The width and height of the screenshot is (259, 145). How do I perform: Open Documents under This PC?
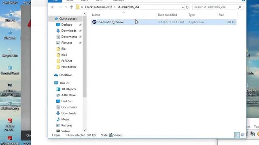click(69, 107)
